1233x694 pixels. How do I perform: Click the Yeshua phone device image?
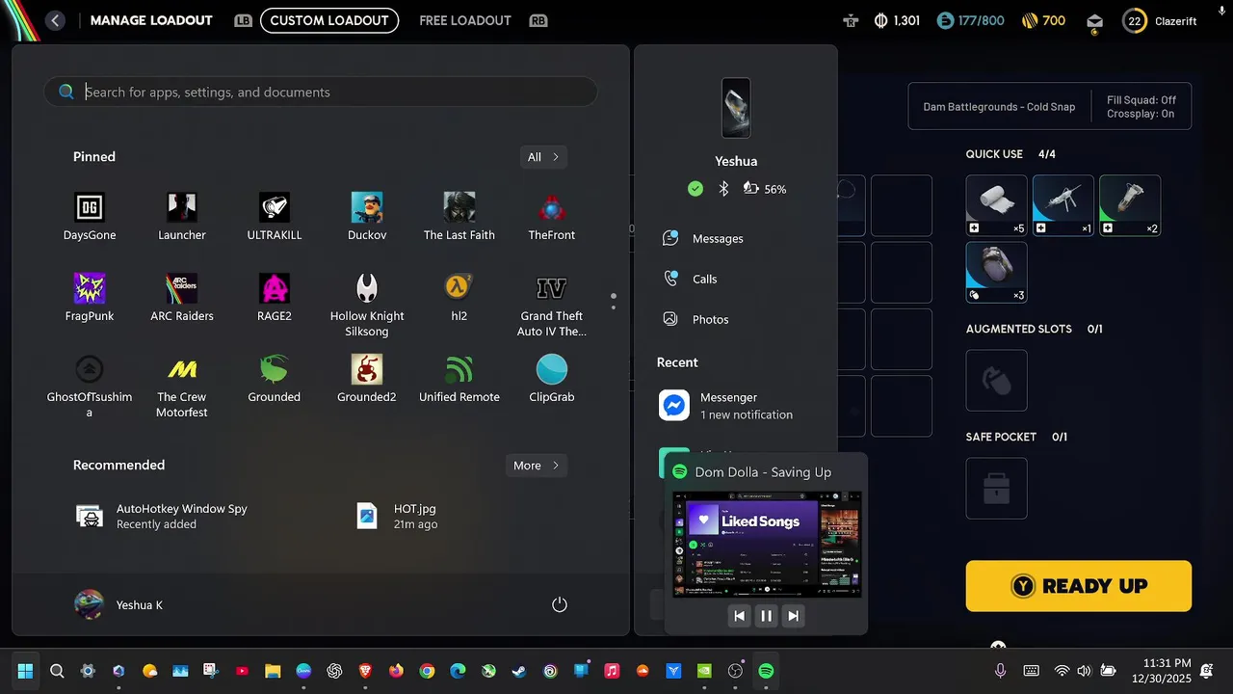[736, 108]
